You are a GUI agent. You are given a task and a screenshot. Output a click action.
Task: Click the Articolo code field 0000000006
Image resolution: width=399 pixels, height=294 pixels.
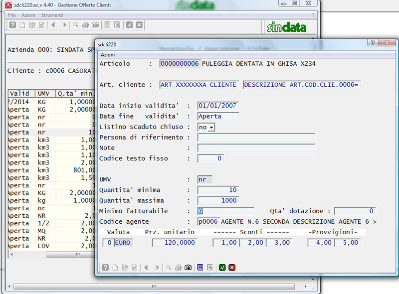(180, 64)
